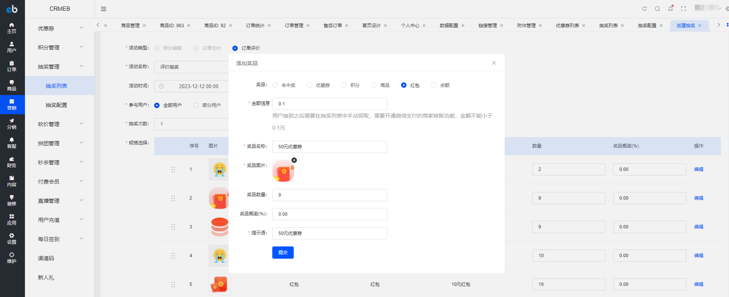Viewport: 729px width, 297px height.
Task: Select the 余额 prize option
Action: pos(440,85)
